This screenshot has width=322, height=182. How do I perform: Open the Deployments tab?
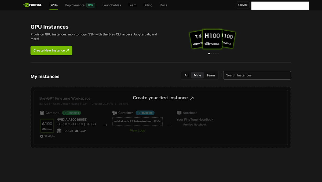point(75,5)
